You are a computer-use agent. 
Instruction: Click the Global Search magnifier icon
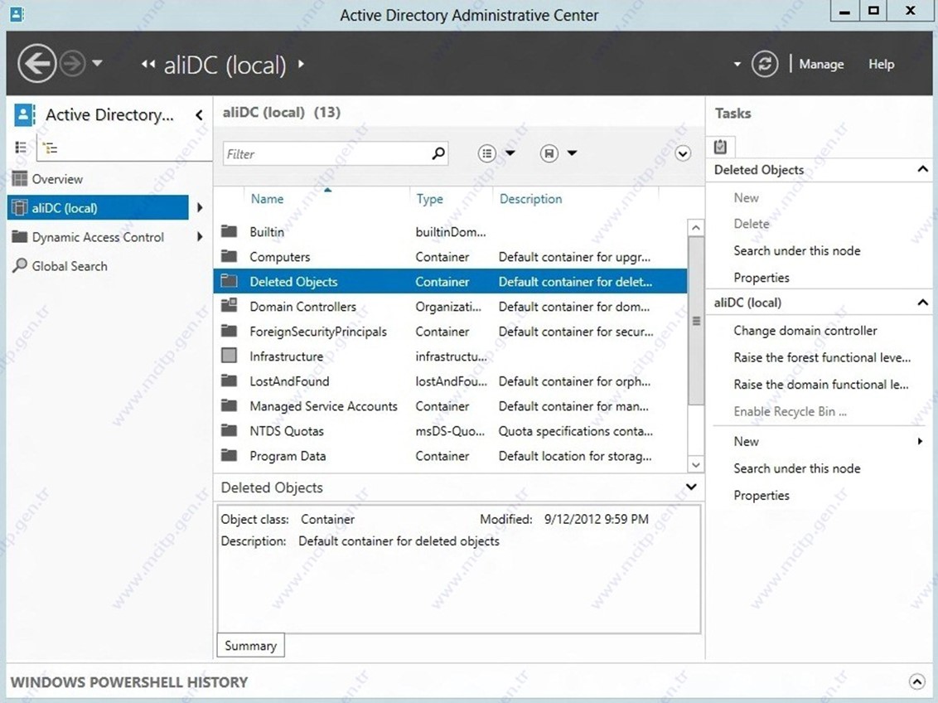tap(20, 265)
